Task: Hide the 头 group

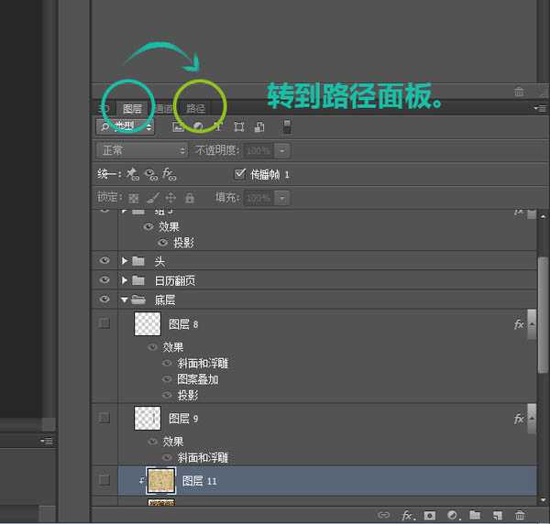Action: [x=104, y=261]
